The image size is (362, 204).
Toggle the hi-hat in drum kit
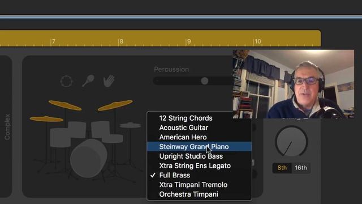(x=130, y=125)
